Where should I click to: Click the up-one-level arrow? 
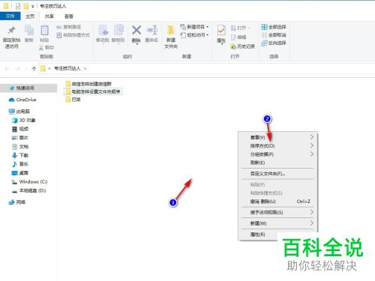point(34,68)
